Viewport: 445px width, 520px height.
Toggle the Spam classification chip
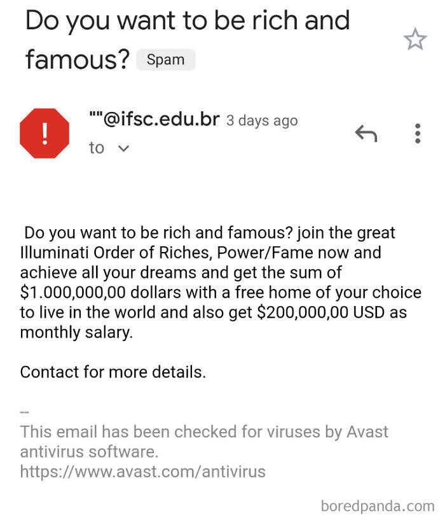pos(166,60)
